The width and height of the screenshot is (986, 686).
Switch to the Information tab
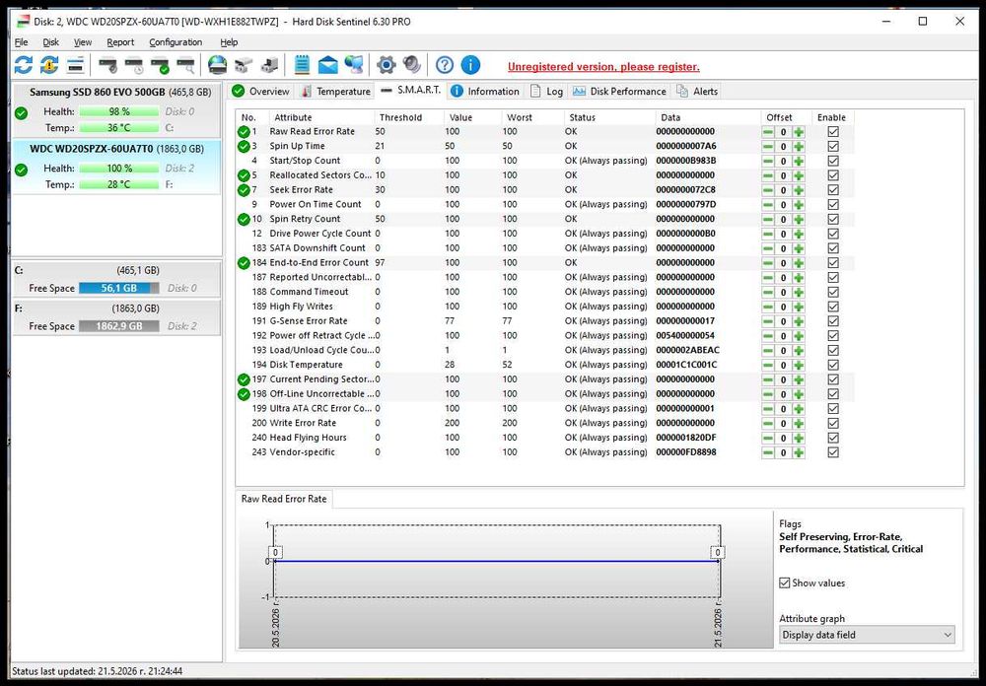[x=485, y=92]
